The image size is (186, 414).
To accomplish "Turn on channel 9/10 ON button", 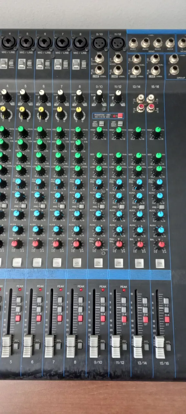I will point(98,263).
